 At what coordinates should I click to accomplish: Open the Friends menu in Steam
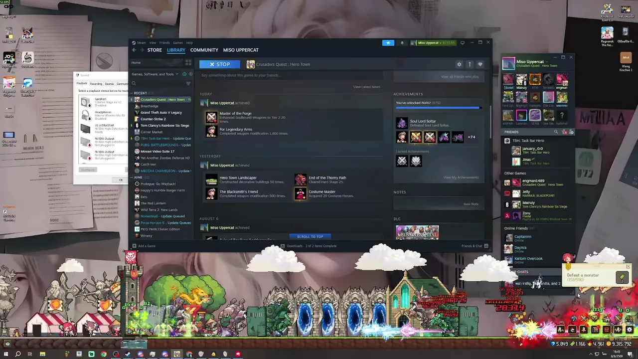pos(164,43)
